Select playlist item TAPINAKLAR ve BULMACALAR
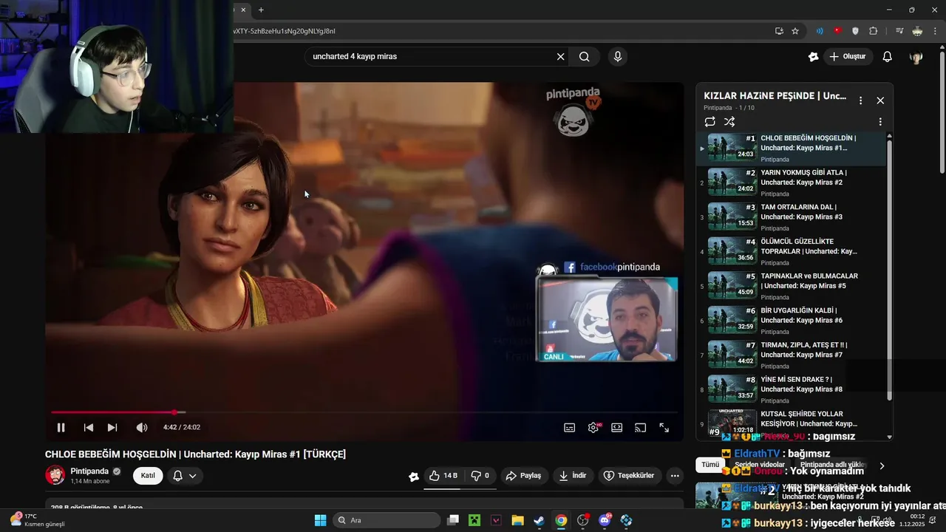 pyautogui.click(x=791, y=286)
